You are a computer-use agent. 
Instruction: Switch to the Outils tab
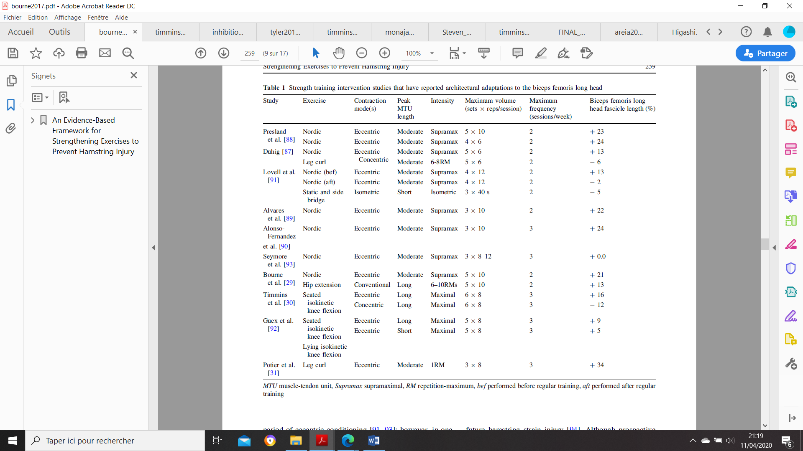[59, 32]
